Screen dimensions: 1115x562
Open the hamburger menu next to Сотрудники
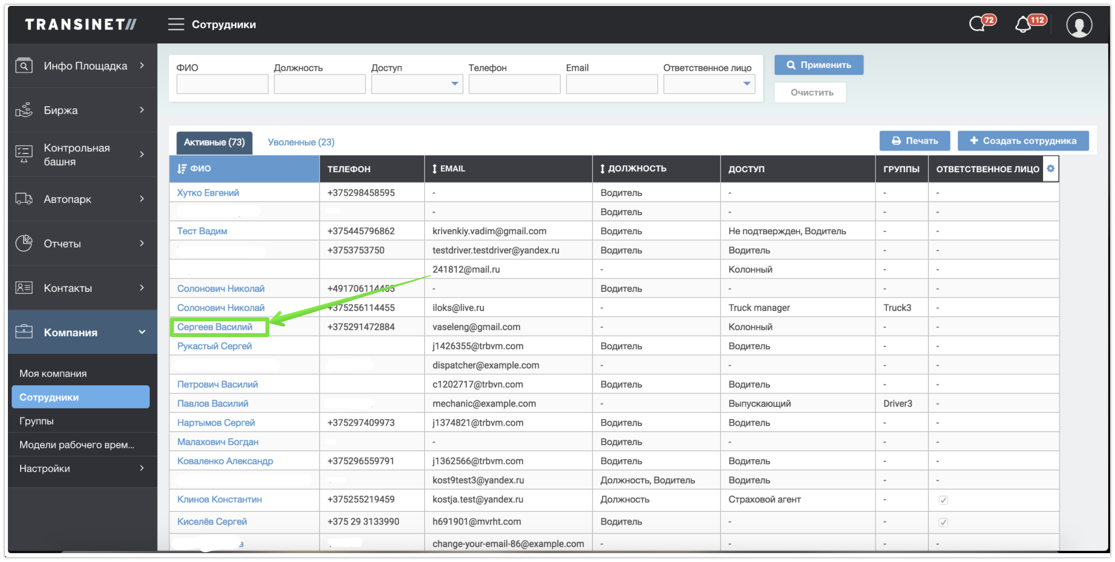coord(176,24)
